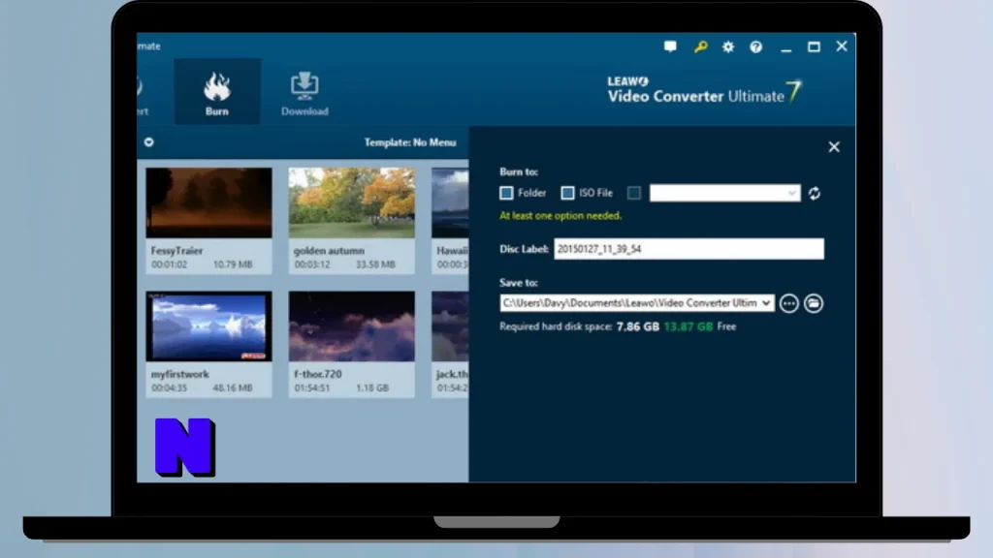The width and height of the screenshot is (993, 558).
Task: Maximize the Video Converter window
Action: click(x=814, y=46)
